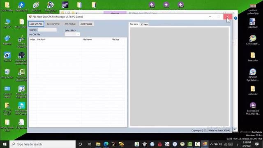263x148 pixels.
Task: Close the PES CPK File Manager window
Action: [x=228, y=16]
